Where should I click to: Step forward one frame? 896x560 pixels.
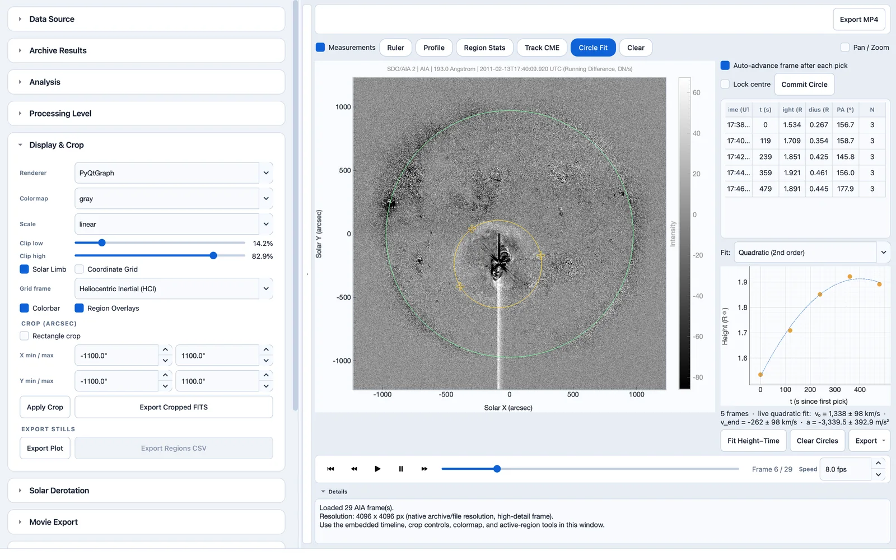[424, 469]
